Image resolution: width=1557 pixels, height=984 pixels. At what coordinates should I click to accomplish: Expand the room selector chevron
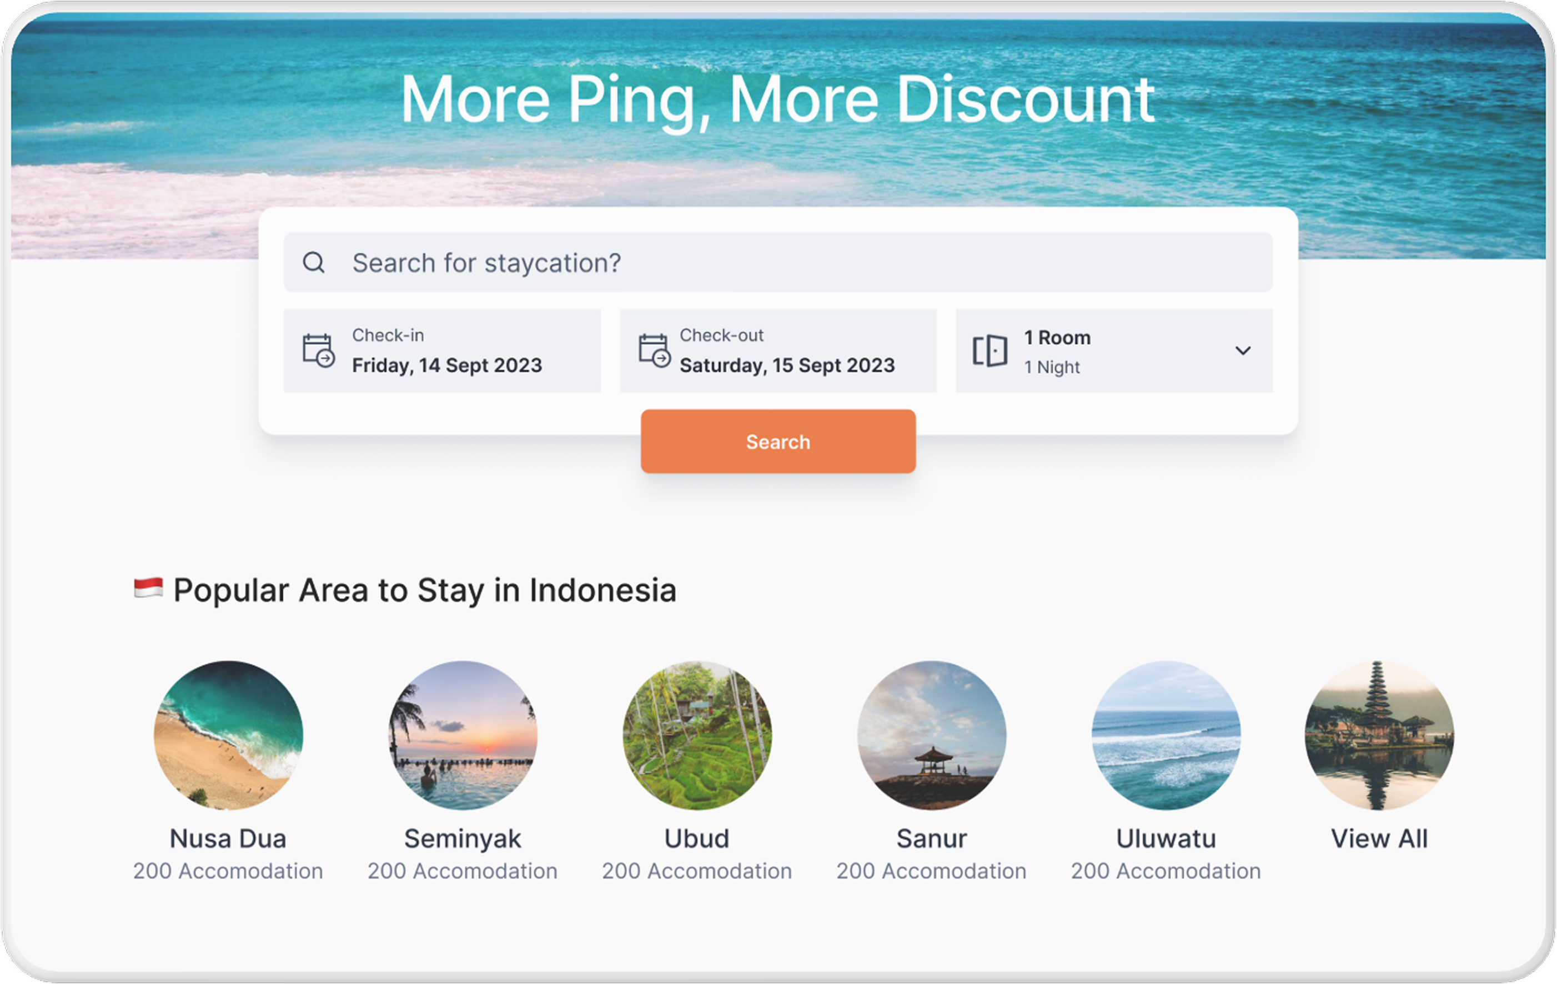1242,351
